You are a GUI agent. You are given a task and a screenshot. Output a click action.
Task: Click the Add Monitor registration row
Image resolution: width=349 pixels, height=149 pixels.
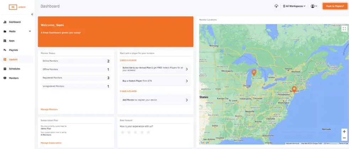[x=155, y=100]
